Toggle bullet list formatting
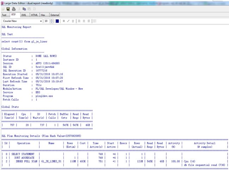The height and width of the screenshot is (170, 229). click(x=95, y=21)
